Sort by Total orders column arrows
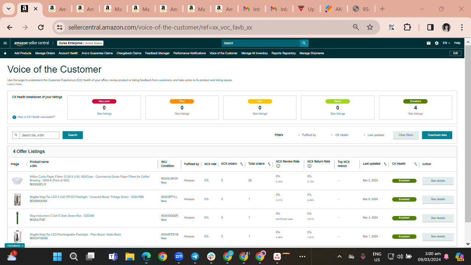 coord(269,164)
